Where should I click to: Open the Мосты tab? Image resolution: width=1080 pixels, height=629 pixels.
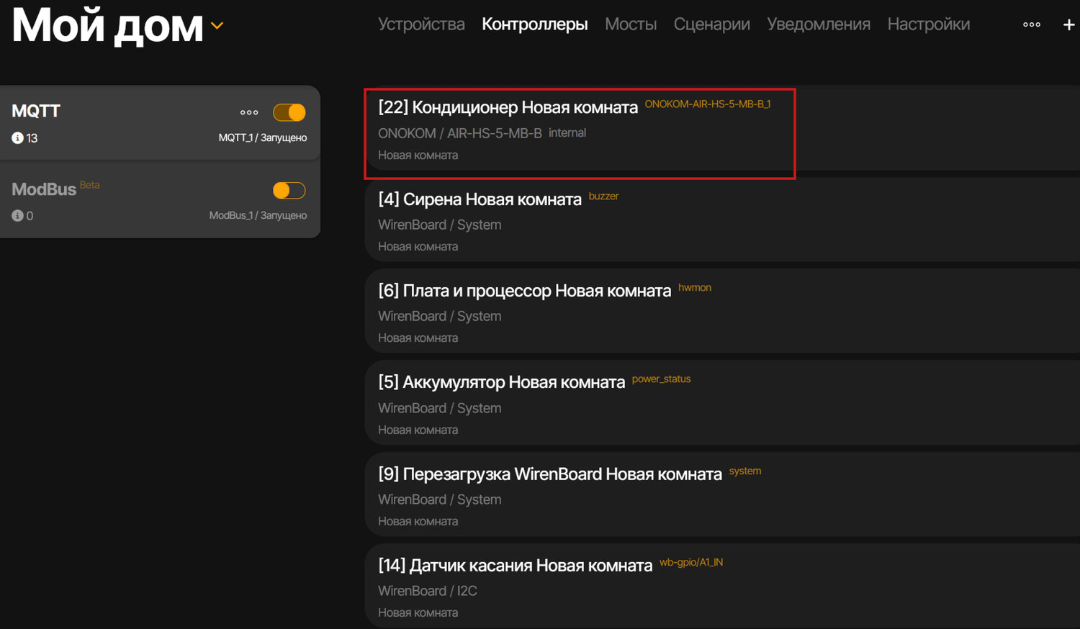pos(630,24)
